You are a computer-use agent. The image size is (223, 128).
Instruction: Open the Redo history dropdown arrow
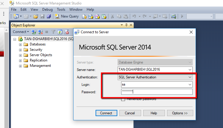(150, 17)
